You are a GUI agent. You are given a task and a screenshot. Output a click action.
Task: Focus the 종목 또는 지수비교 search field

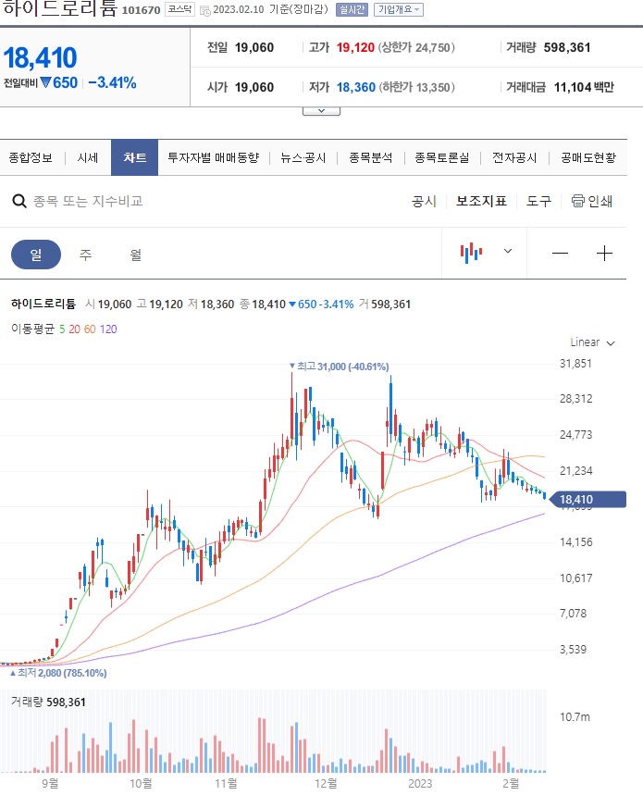[88, 201]
